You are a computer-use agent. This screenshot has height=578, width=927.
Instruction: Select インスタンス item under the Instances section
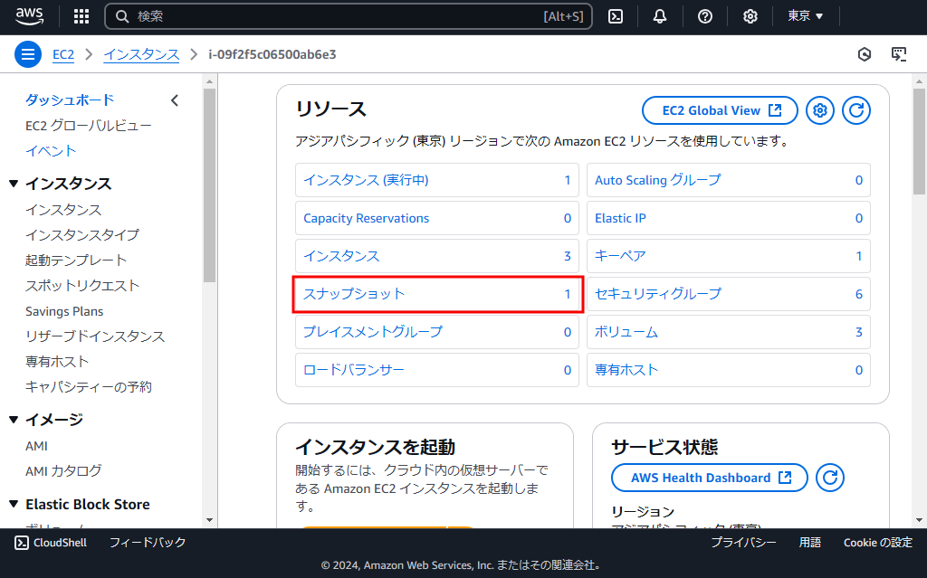tap(63, 210)
